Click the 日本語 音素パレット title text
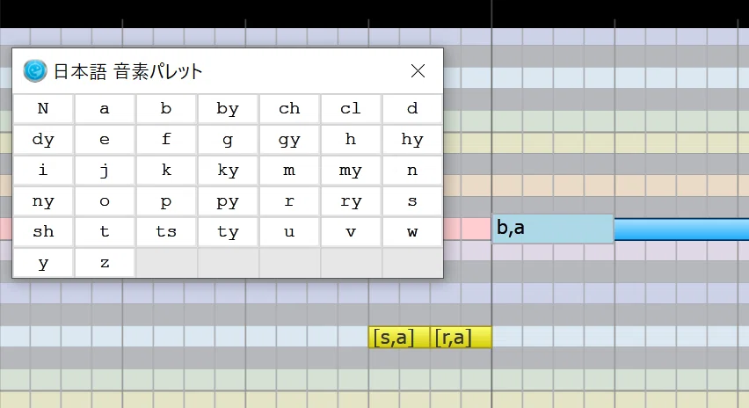 [x=127, y=71]
